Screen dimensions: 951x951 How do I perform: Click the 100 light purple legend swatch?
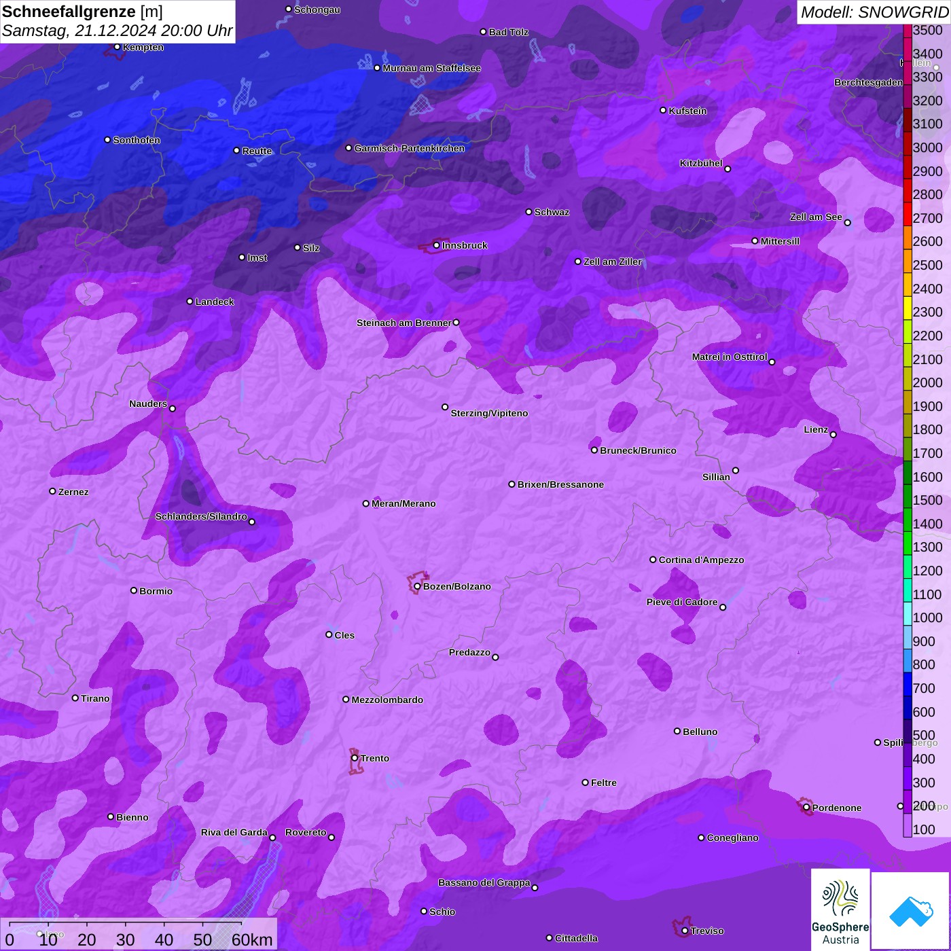(907, 825)
